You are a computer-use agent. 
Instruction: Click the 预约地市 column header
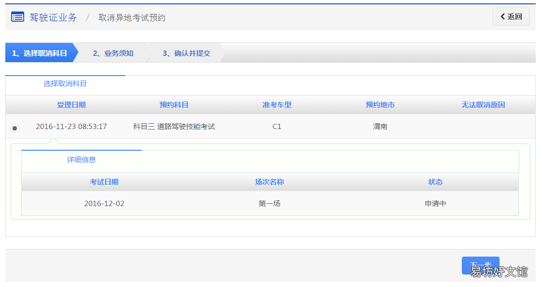click(380, 105)
